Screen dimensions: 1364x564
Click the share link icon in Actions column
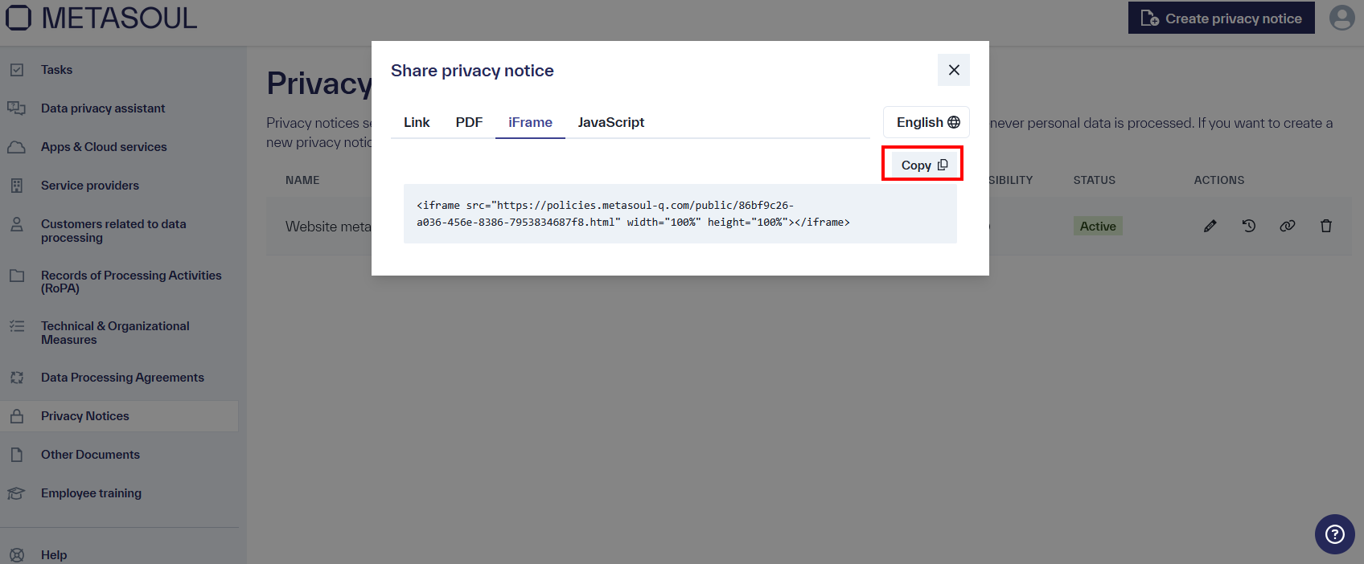tap(1288, 227)
